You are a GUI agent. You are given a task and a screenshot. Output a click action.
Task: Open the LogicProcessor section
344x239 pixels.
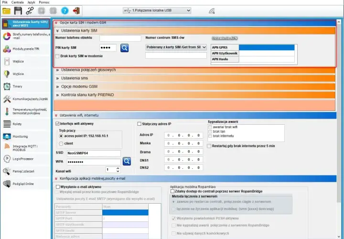tap(26, 159)
